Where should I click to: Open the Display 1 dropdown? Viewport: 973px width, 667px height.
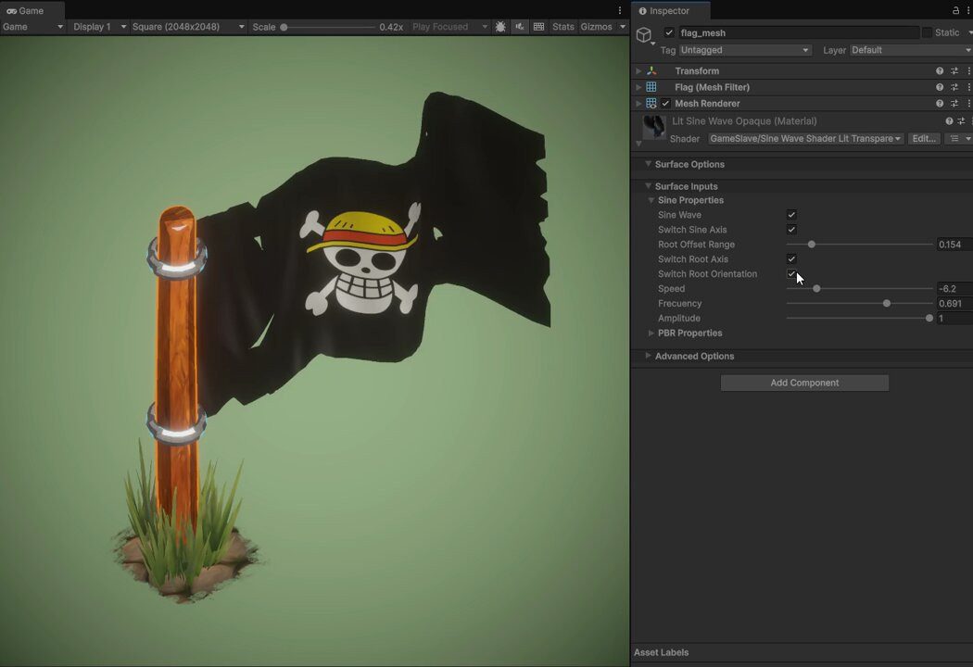[x=98, y=27]
